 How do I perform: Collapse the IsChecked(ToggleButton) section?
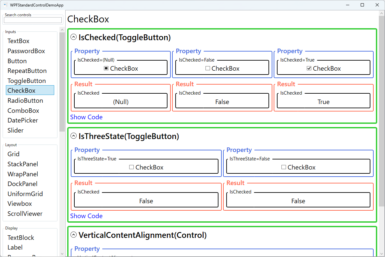[x=73, y=37]
